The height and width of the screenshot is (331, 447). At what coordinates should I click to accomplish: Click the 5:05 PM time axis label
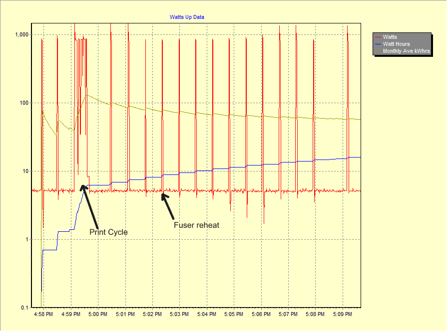tap(234, 314)
